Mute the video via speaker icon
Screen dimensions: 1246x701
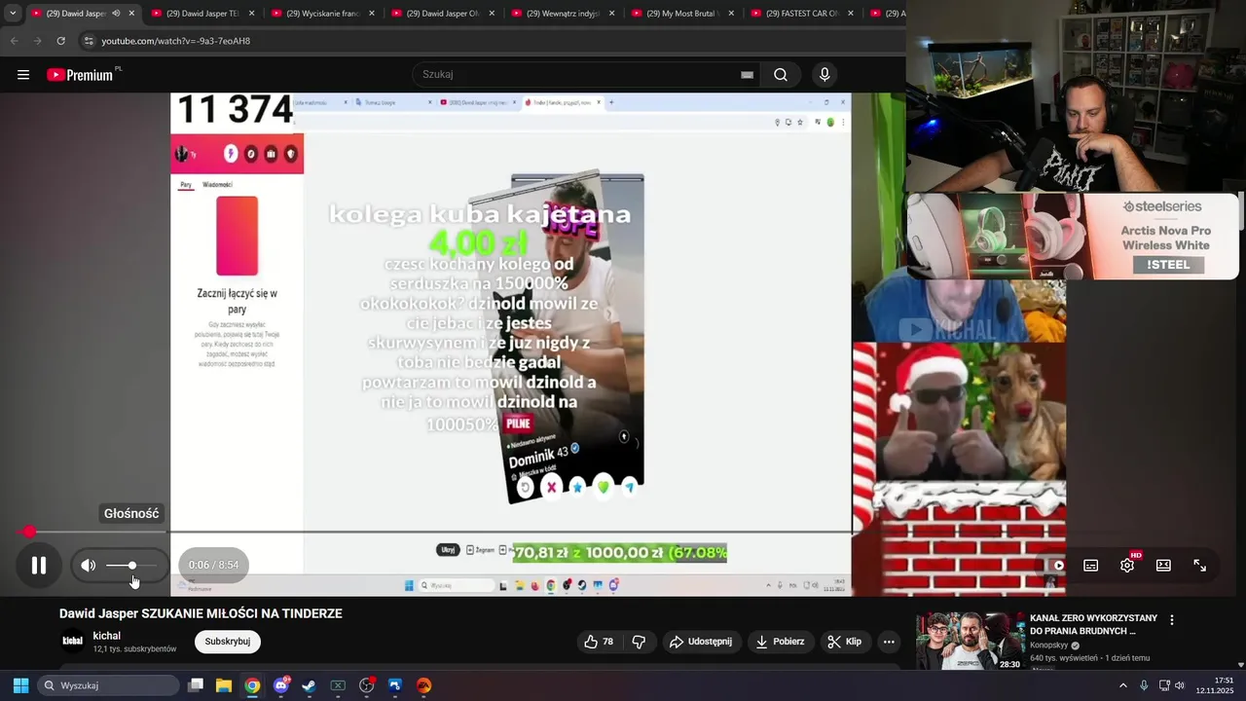point(89,566)
